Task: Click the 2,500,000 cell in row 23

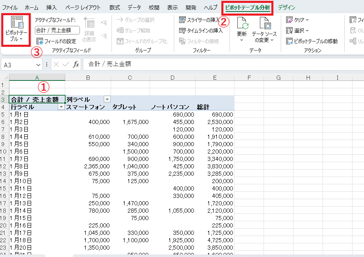Action: 173,248
